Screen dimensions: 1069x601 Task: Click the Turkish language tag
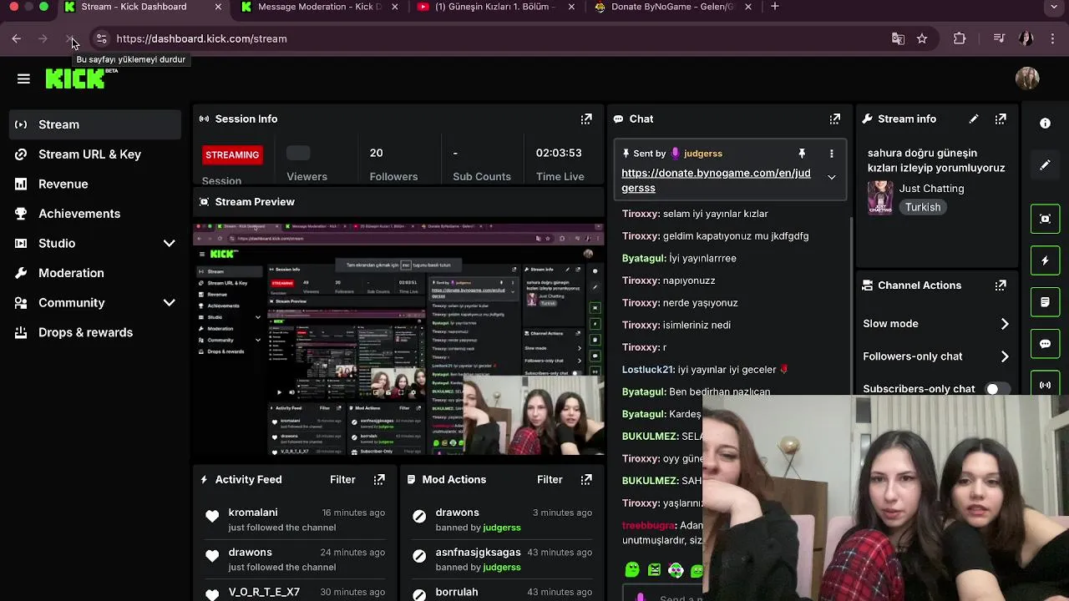click(x=923, y=207)
